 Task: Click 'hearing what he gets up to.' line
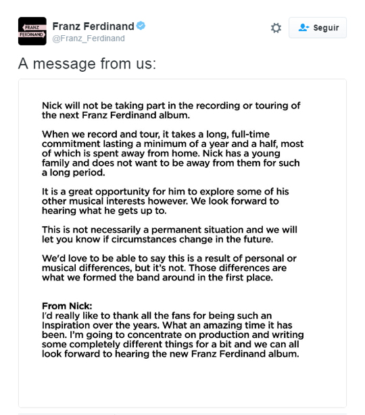[104, 211]
